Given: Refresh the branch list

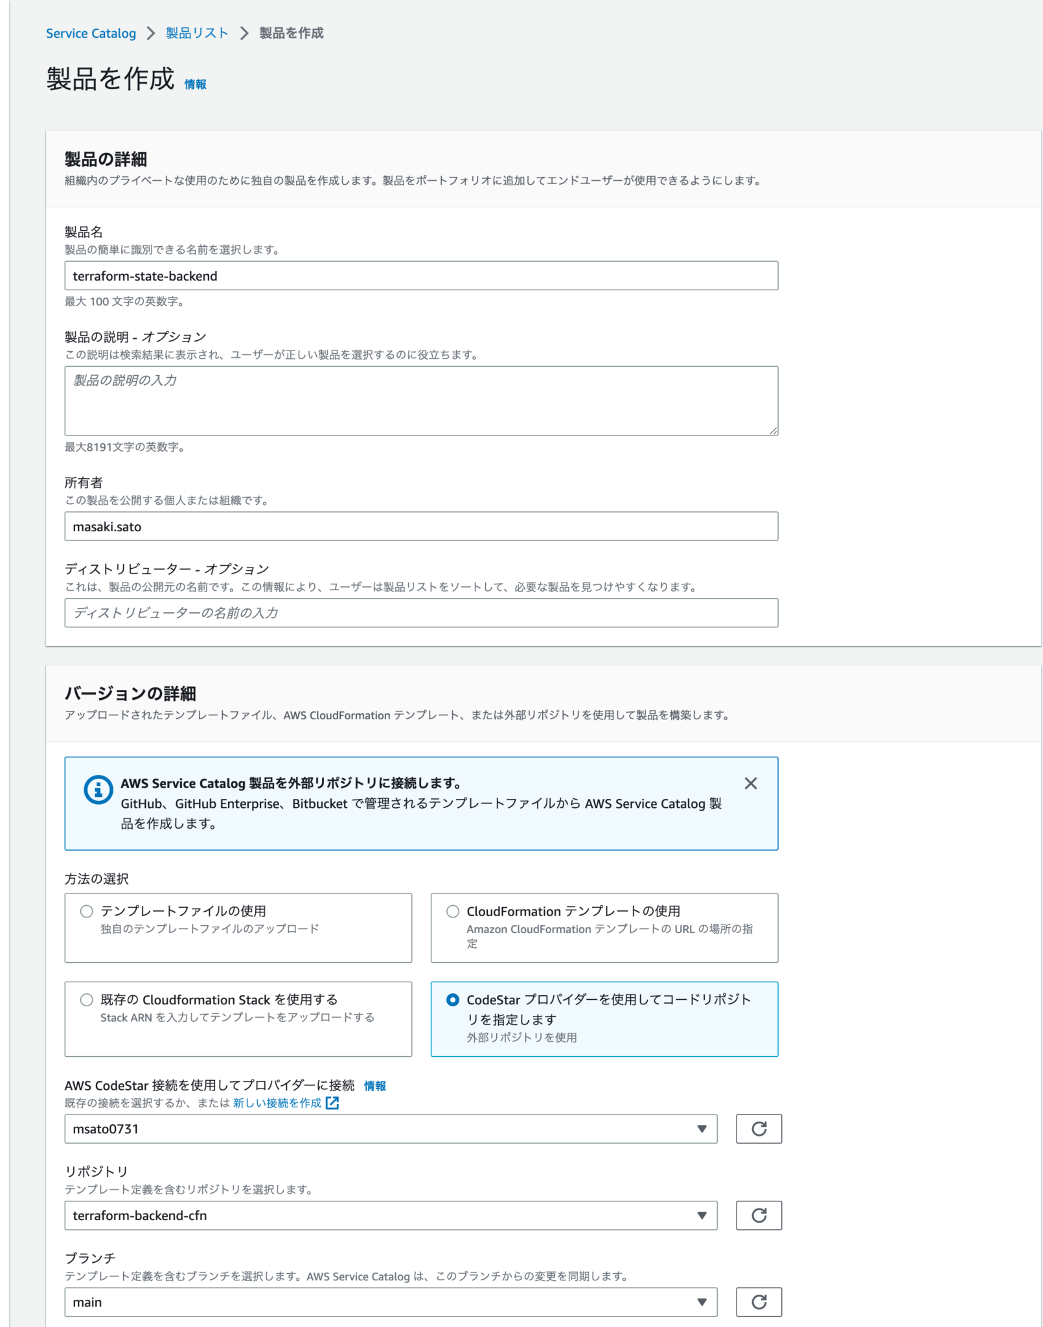Looking at the screenshot, I should (759, 1302).
